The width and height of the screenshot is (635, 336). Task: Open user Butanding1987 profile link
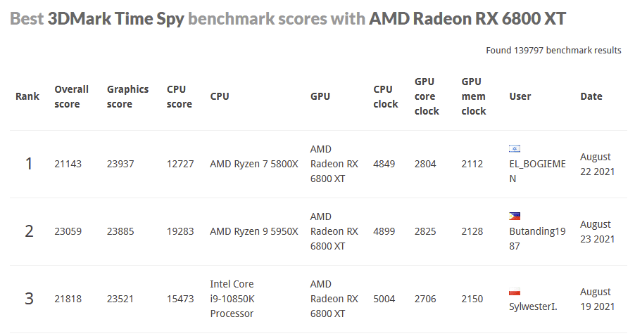point(537,238)
